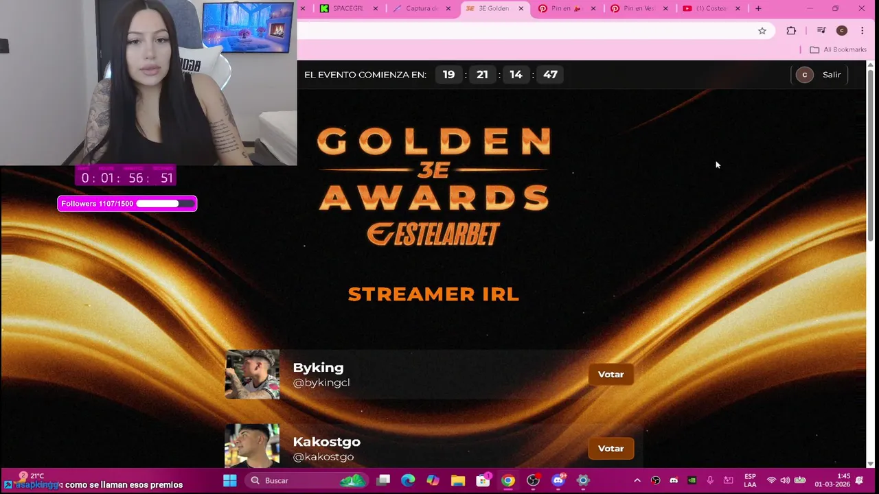
Task: Open the ESP LAA language switcher
Action: [750, 480]
